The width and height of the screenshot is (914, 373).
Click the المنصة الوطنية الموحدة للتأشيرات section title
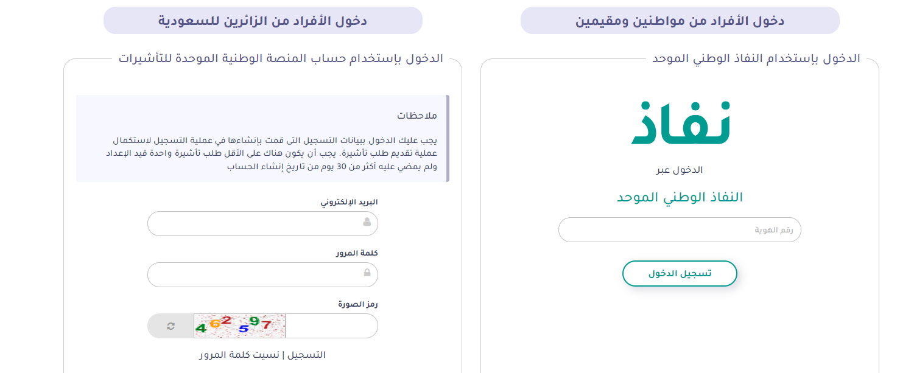281,59
